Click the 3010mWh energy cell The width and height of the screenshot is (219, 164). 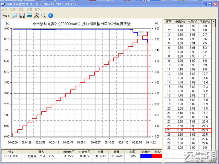(x=117, y=156)
